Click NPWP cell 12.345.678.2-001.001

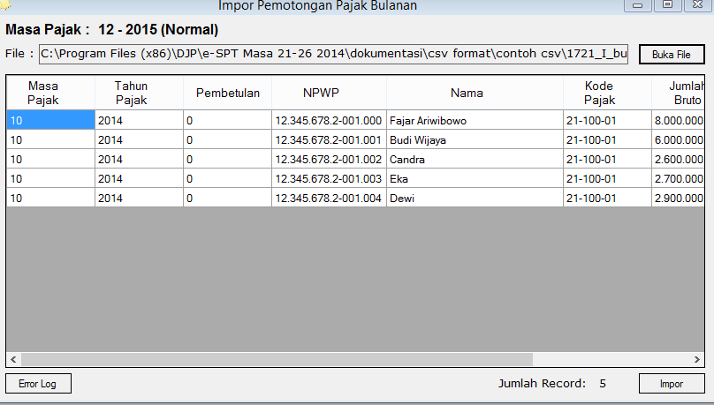[330, 140]
